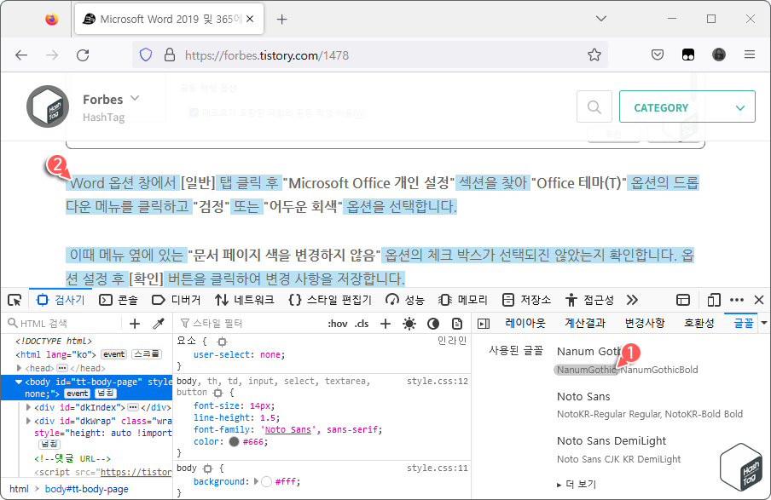This screenshot has width=771, height=500.
Task: Open the 메모리 tab
Action: pos(463,300)
